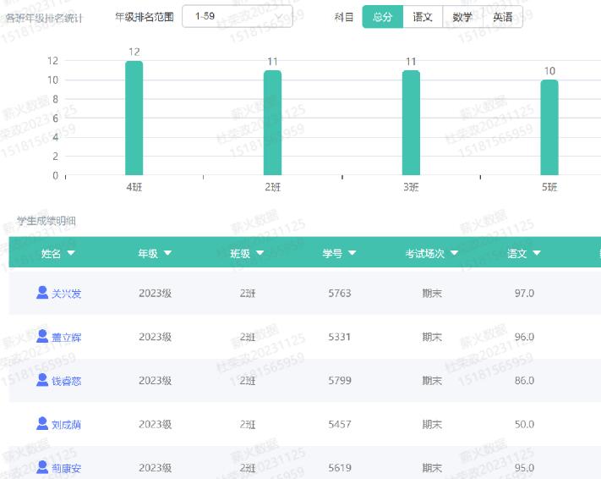Switch to the 数学 subject tab

(462, 17)
